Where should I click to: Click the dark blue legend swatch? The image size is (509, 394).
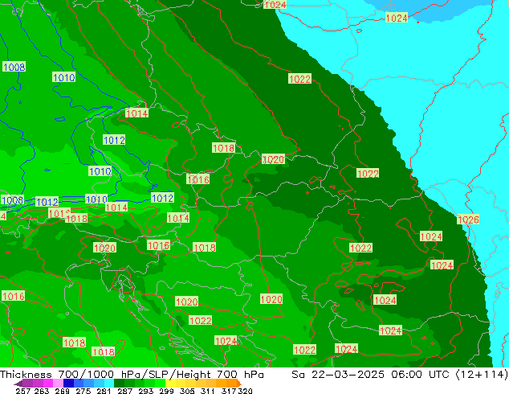click(x=68, y=384)
